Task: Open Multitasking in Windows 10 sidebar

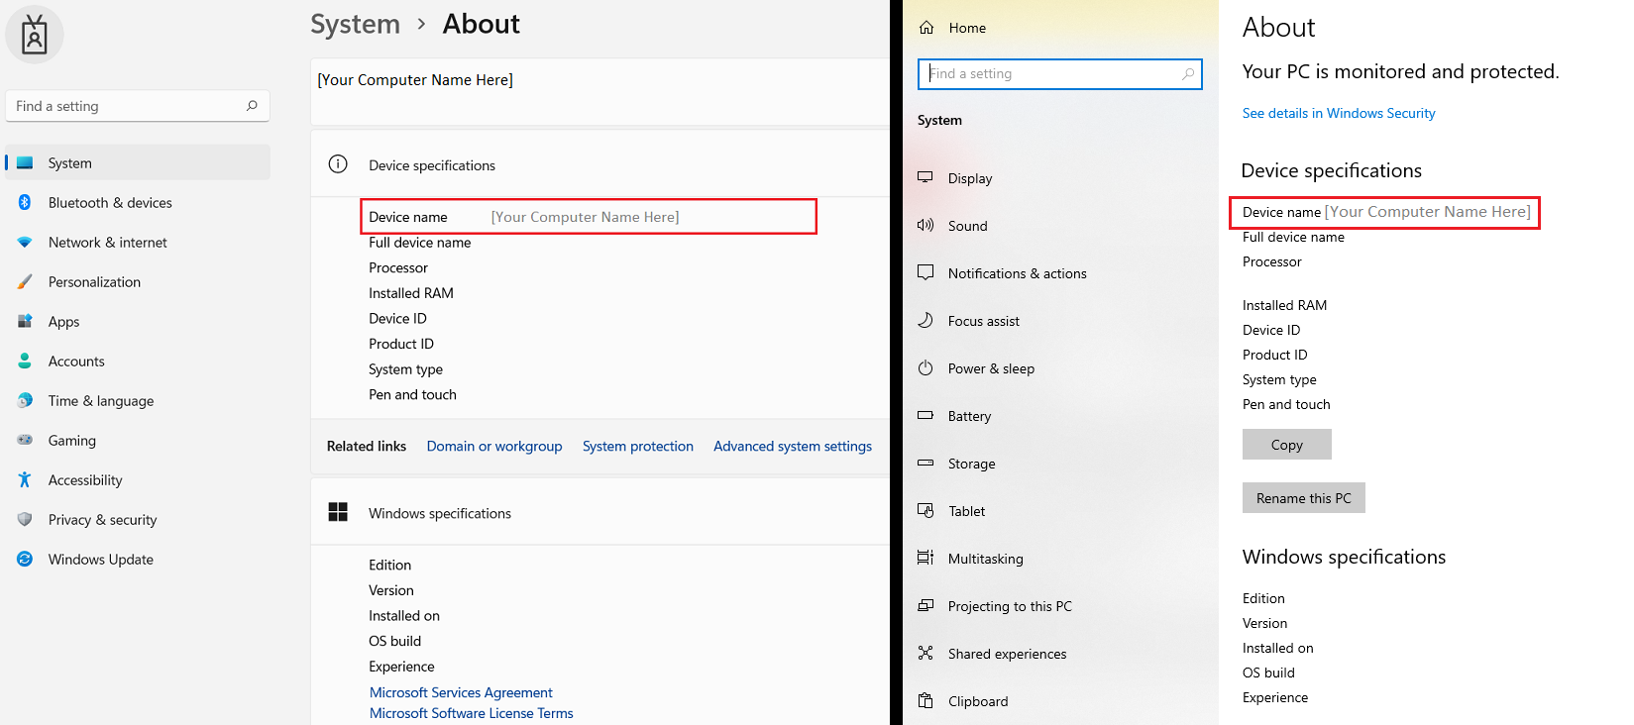Action: point(985,559)
